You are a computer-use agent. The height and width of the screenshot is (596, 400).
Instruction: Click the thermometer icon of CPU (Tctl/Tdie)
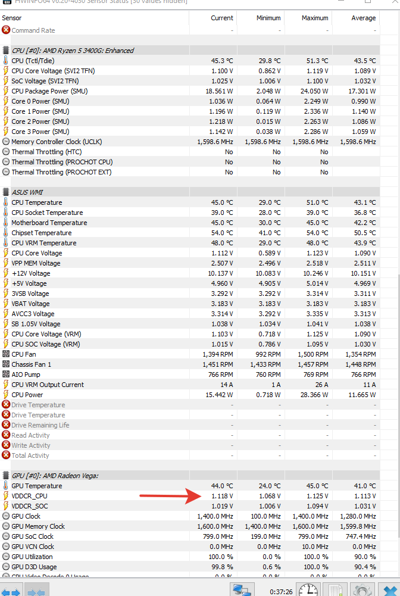coord(6,61)
